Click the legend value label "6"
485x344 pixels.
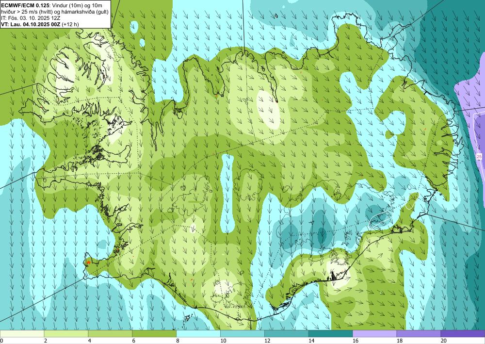pos(134,341)
